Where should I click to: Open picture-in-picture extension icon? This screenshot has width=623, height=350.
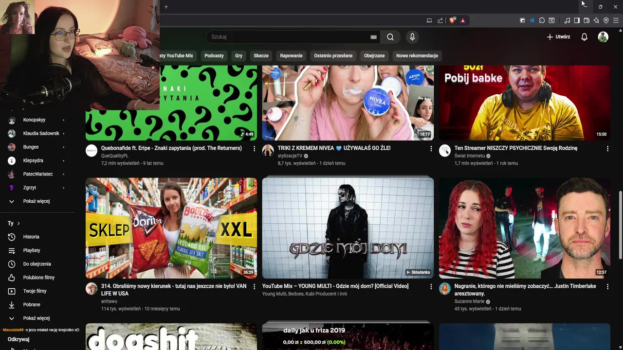click(x=522, y=20)
